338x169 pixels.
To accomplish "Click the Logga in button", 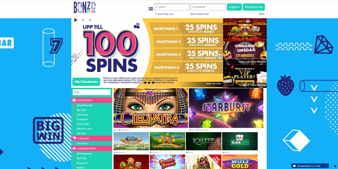I will pyautogui.click(x=234, y=7).
